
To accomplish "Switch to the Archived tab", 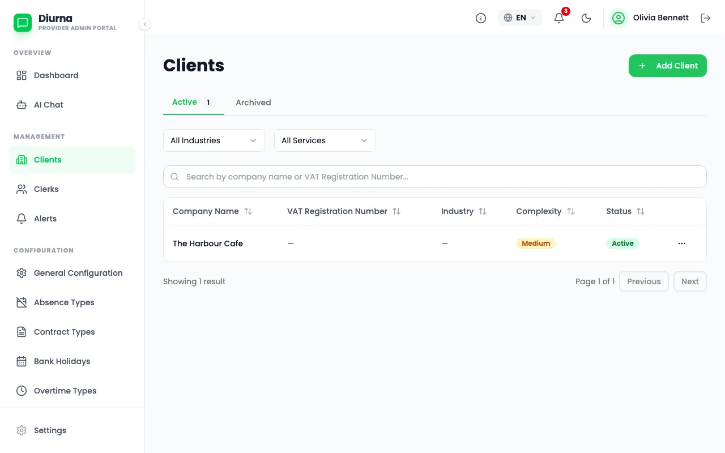I will coord(253,102).
